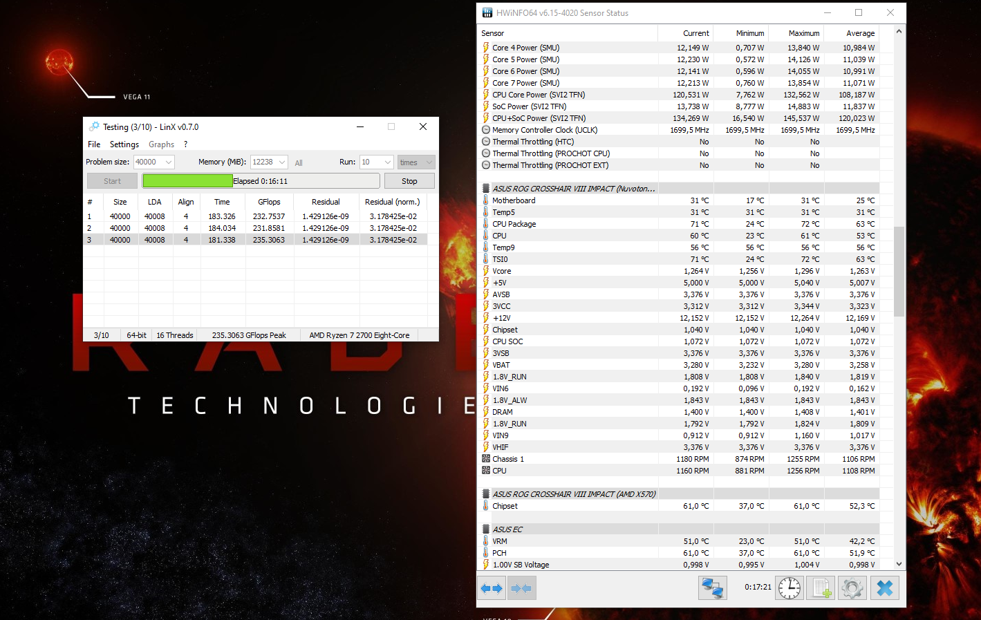Click the fan icon beside Chassis 1
981x620 pixels.
tap(486, 459)
